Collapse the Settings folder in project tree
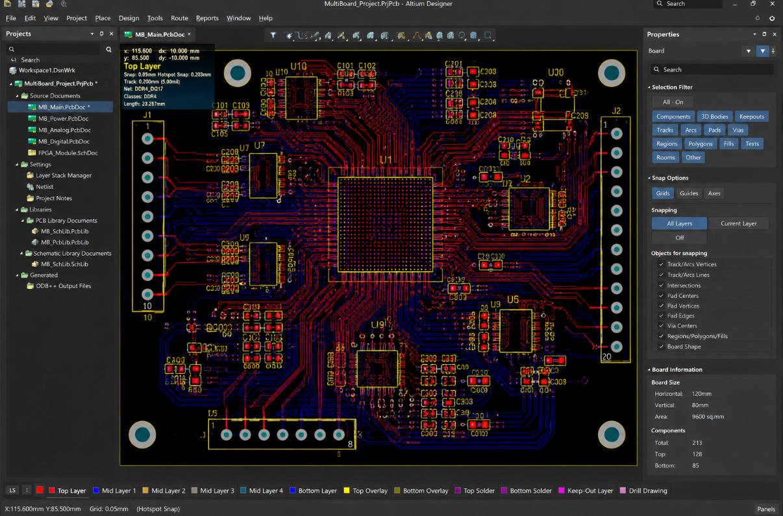This screenshot has width=783, height=516. coord(18,164)
